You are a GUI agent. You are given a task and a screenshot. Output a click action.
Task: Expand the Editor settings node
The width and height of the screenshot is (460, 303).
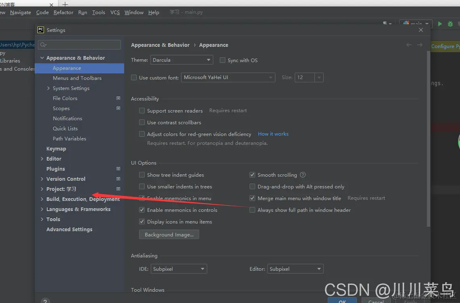[42, 159]
